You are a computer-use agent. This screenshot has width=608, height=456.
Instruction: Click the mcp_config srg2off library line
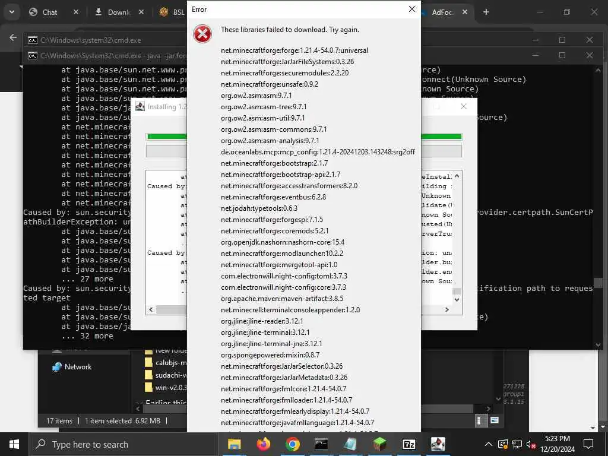[x=318, y=152]
